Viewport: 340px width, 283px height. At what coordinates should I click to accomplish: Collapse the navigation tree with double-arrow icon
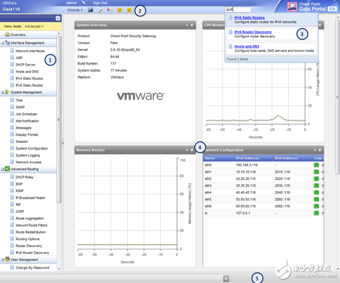click(58, 18)
